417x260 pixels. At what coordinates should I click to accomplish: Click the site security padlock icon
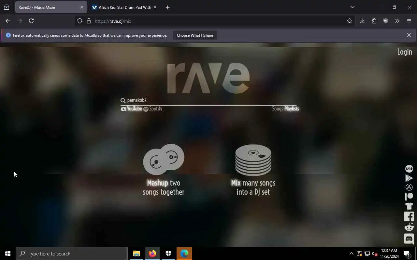[89, 21]
